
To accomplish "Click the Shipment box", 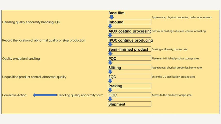I will click(129, 104).
